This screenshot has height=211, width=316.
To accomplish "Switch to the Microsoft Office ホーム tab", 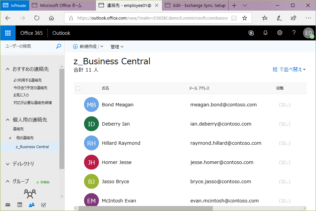I will [x=62, y=5].
